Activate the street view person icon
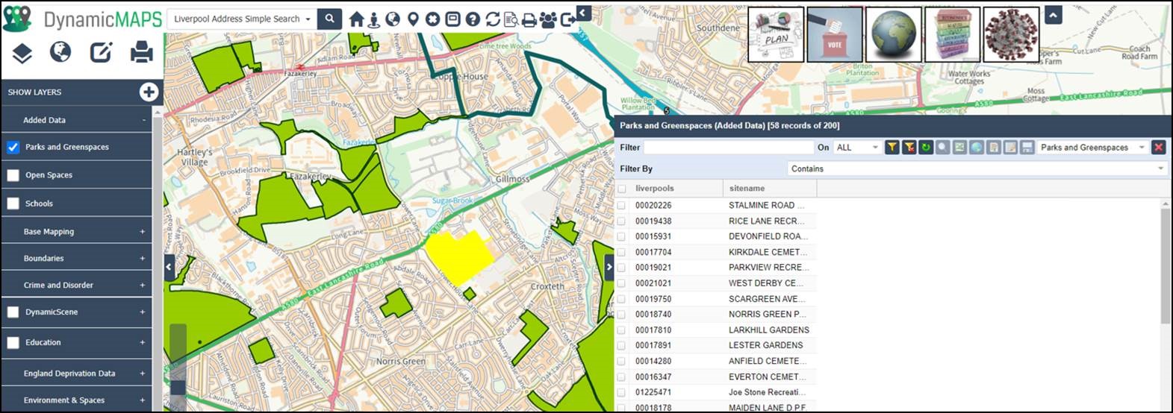Screen dimensions: 1173x413 coord(374,19)
